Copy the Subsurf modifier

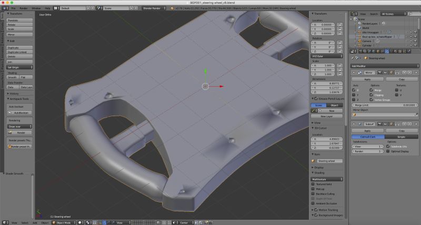point(402,130)
